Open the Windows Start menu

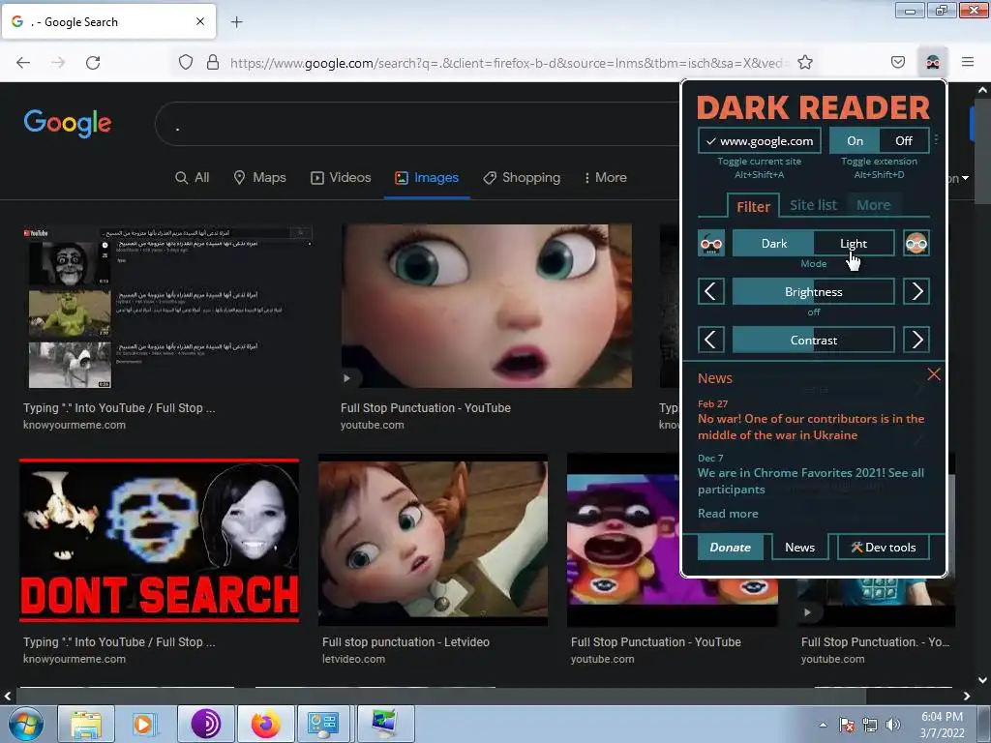pyautogui.click(x=25, y=724)
